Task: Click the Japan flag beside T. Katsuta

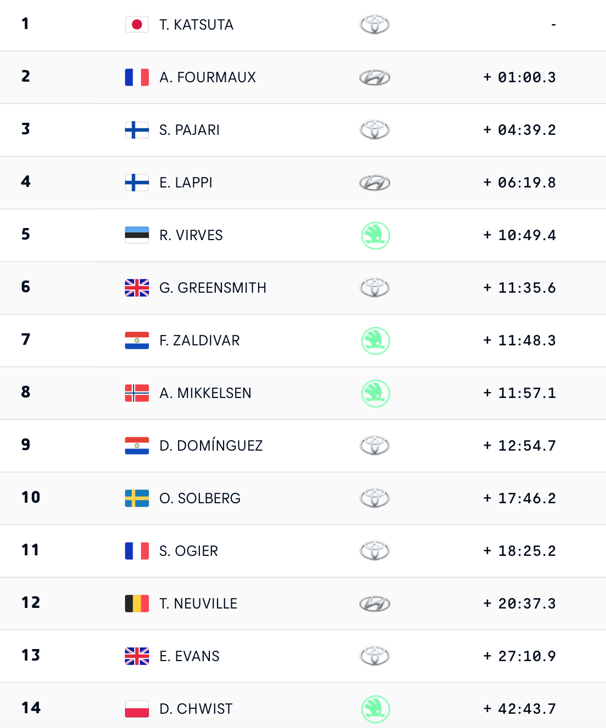Action: [137, 25]
